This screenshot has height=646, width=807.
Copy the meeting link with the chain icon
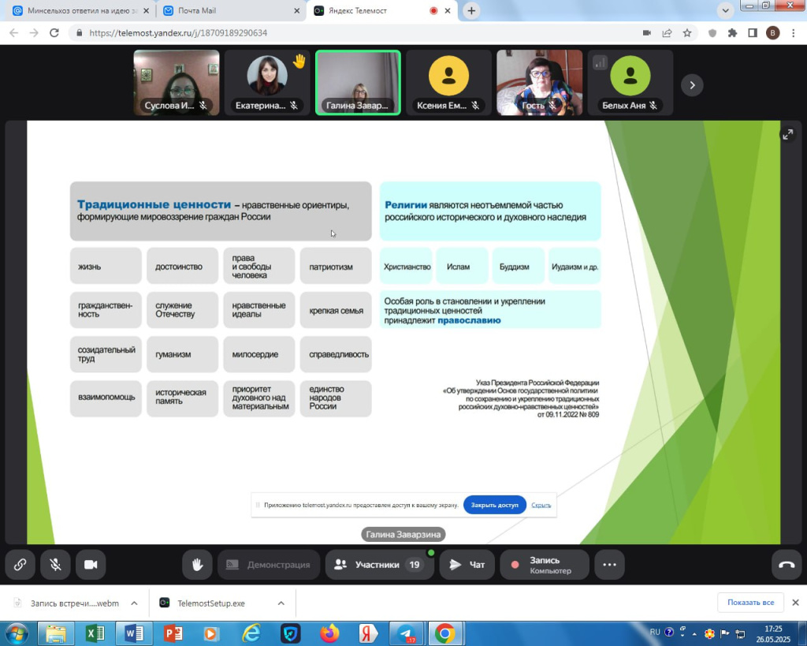tap(20, 565)
